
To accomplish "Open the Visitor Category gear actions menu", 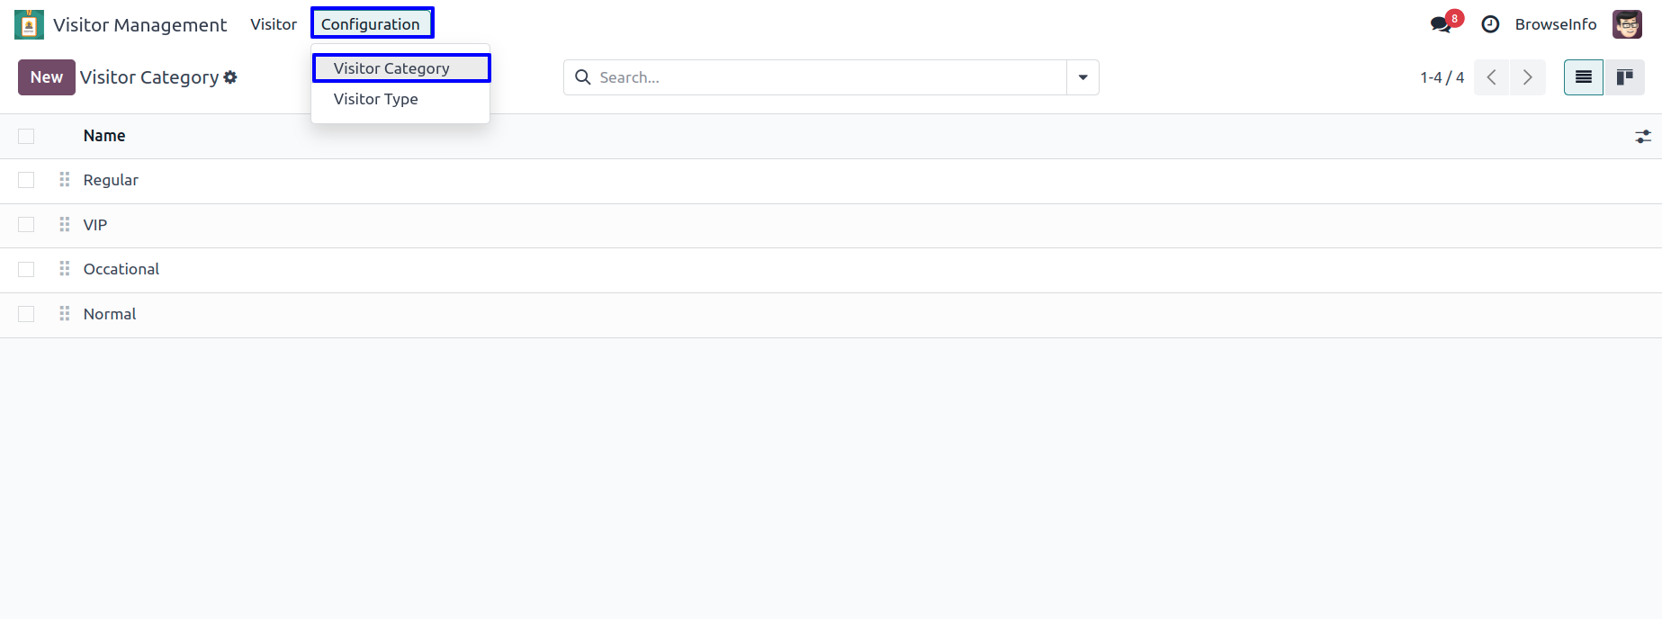I will click(230, 77).
